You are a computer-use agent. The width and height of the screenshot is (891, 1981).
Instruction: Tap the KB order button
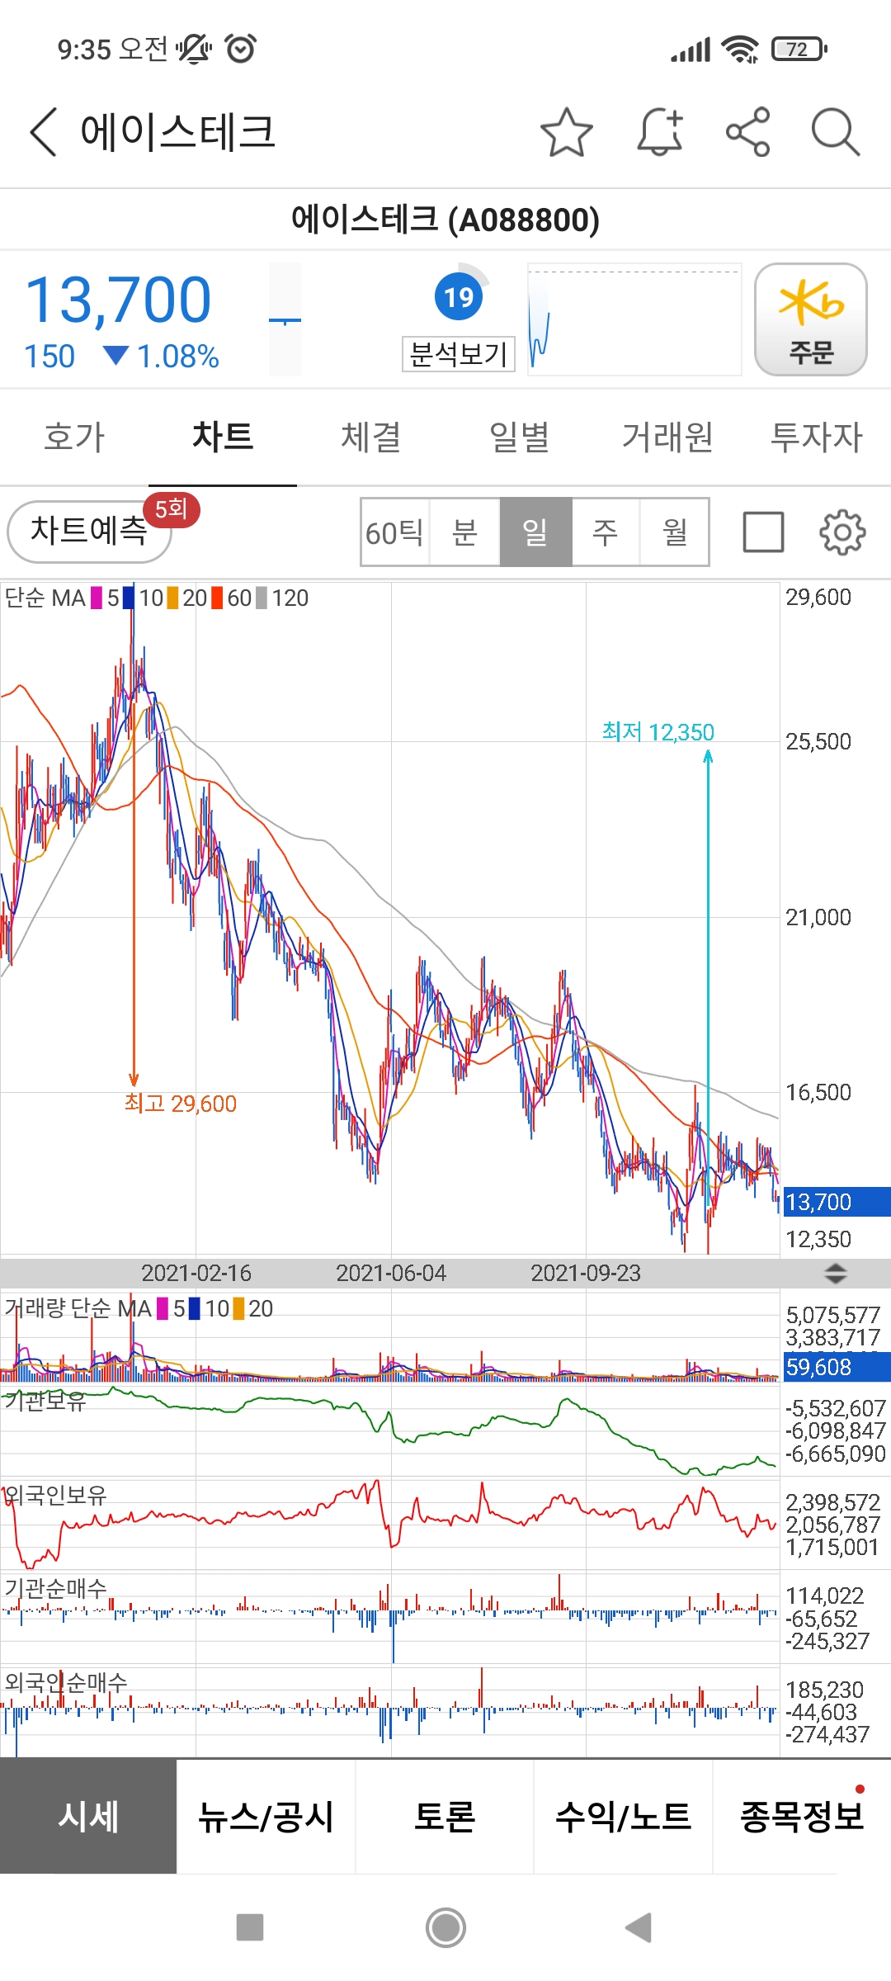point(811,319)
